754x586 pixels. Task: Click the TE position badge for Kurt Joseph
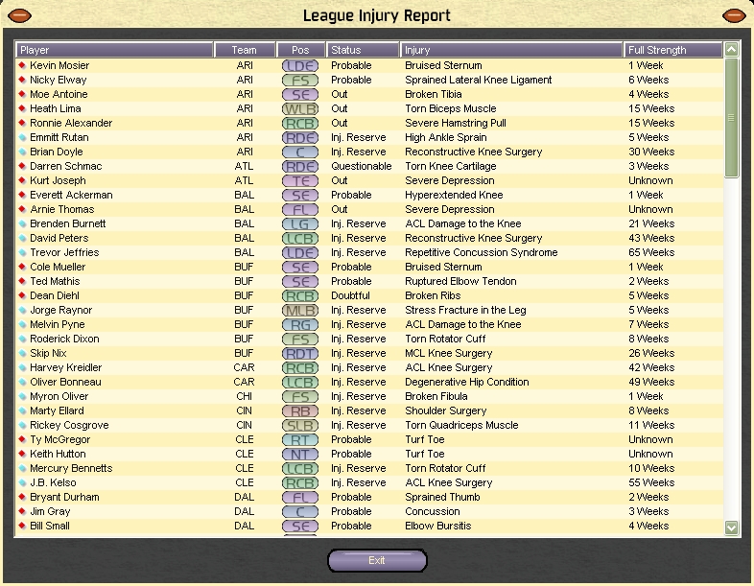pos(300,181)
